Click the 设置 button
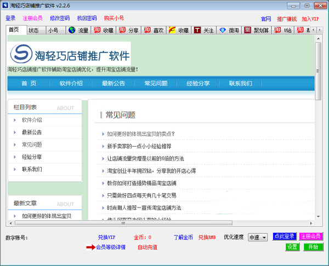Screen dimensions: 329x266 293,247
